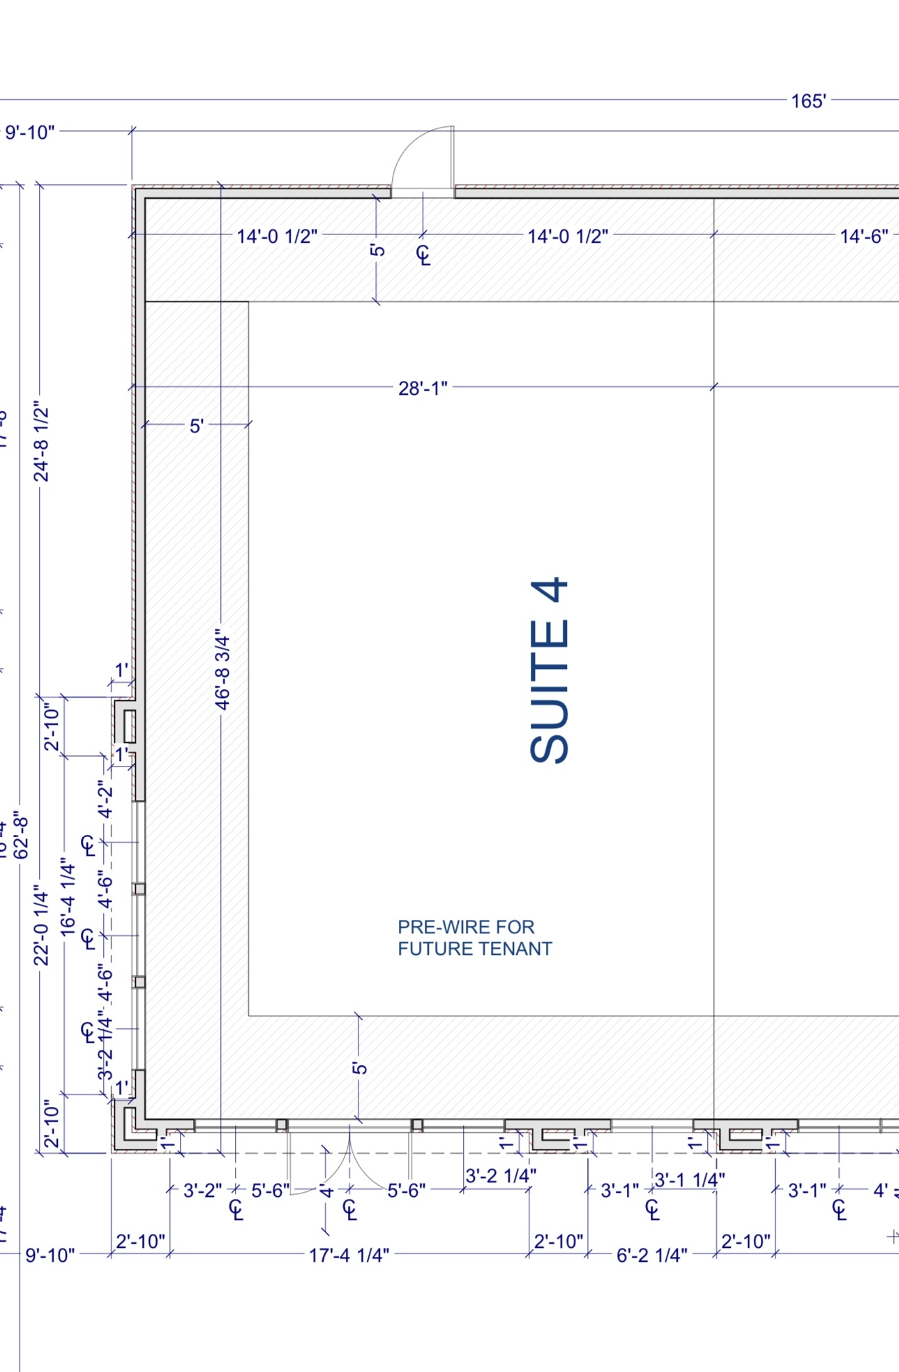899x1372 pixels.
Task: Click centerline symbol below the top door
Action: click(423, 255)
